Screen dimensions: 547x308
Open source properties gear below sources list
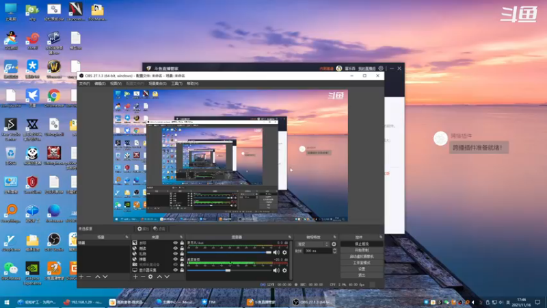(x=150, y=277)
